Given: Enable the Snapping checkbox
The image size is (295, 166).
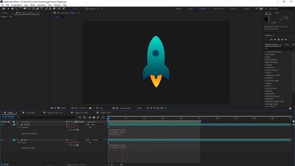Looking at the screenshot, I should tap(87, 9).
